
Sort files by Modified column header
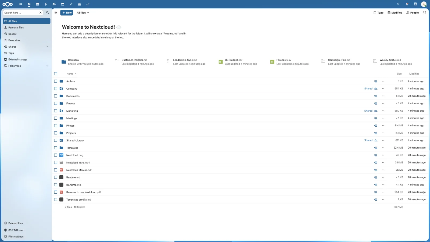coord(414,74)
